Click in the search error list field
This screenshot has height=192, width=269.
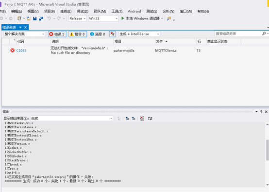[238, 34]
